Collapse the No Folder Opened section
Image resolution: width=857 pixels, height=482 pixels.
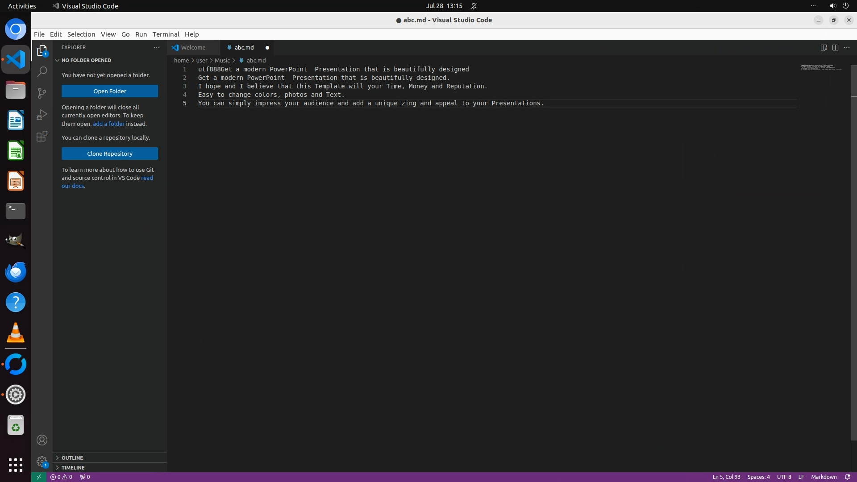[x=86, y=60]
